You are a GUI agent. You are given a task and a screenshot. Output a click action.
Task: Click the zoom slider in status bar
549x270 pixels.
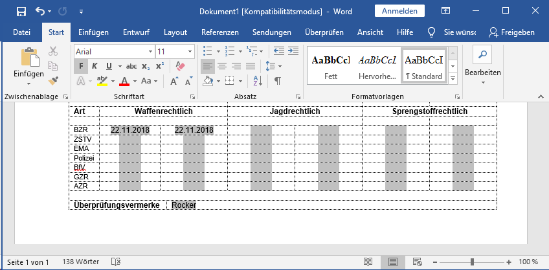click(x=471, y=262)
